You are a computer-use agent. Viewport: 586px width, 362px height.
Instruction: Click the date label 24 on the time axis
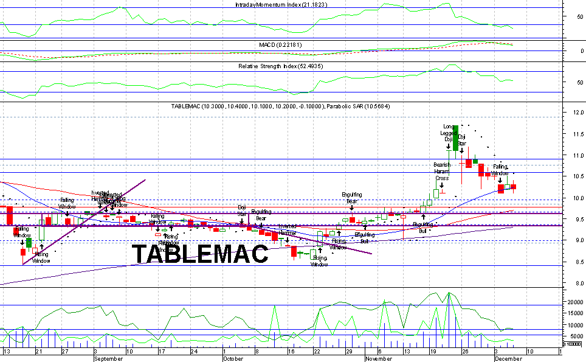(x=193, y=352)
